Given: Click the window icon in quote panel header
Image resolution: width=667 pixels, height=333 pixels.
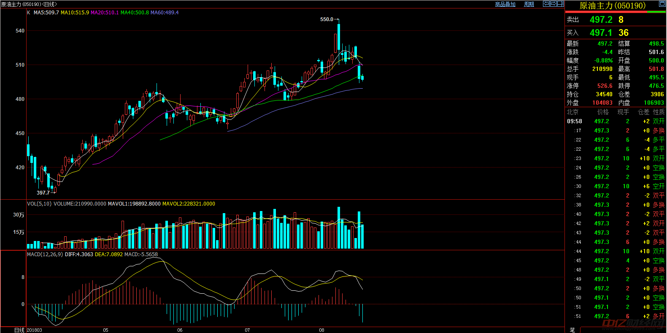Looking at the screenshot, I should (662, 4).
